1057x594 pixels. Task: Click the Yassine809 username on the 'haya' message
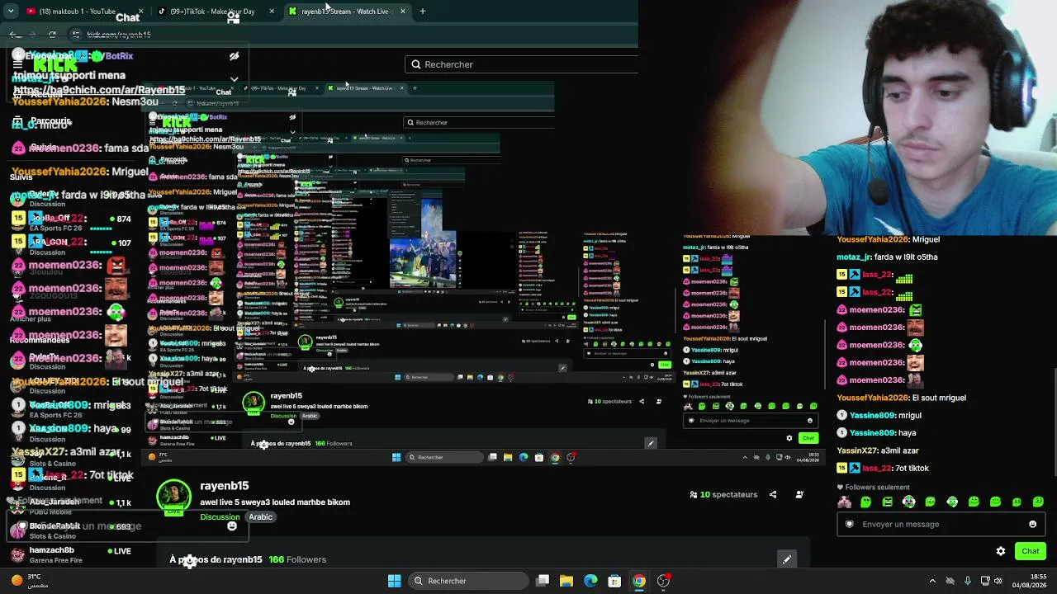873,433
